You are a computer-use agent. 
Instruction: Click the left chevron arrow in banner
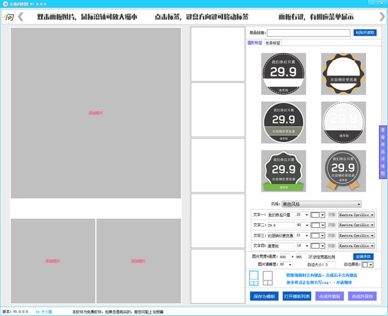(x=21, y=17)
